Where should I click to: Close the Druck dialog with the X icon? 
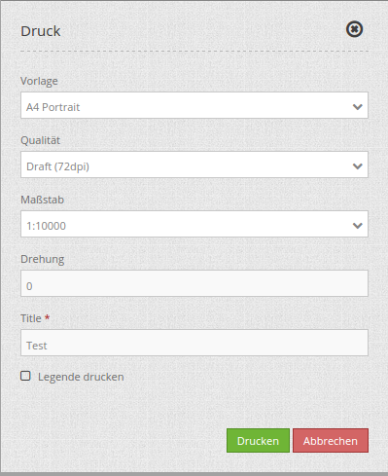(354, 29)
